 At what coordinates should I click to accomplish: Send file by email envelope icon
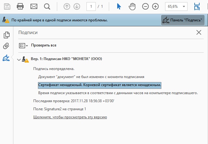[34, 6]
